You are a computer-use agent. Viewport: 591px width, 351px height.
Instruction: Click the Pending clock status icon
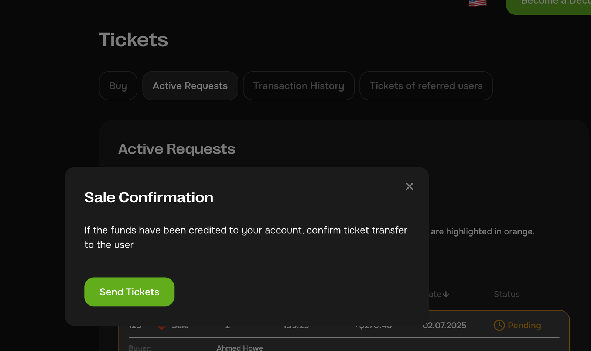[x=499, y=325]
